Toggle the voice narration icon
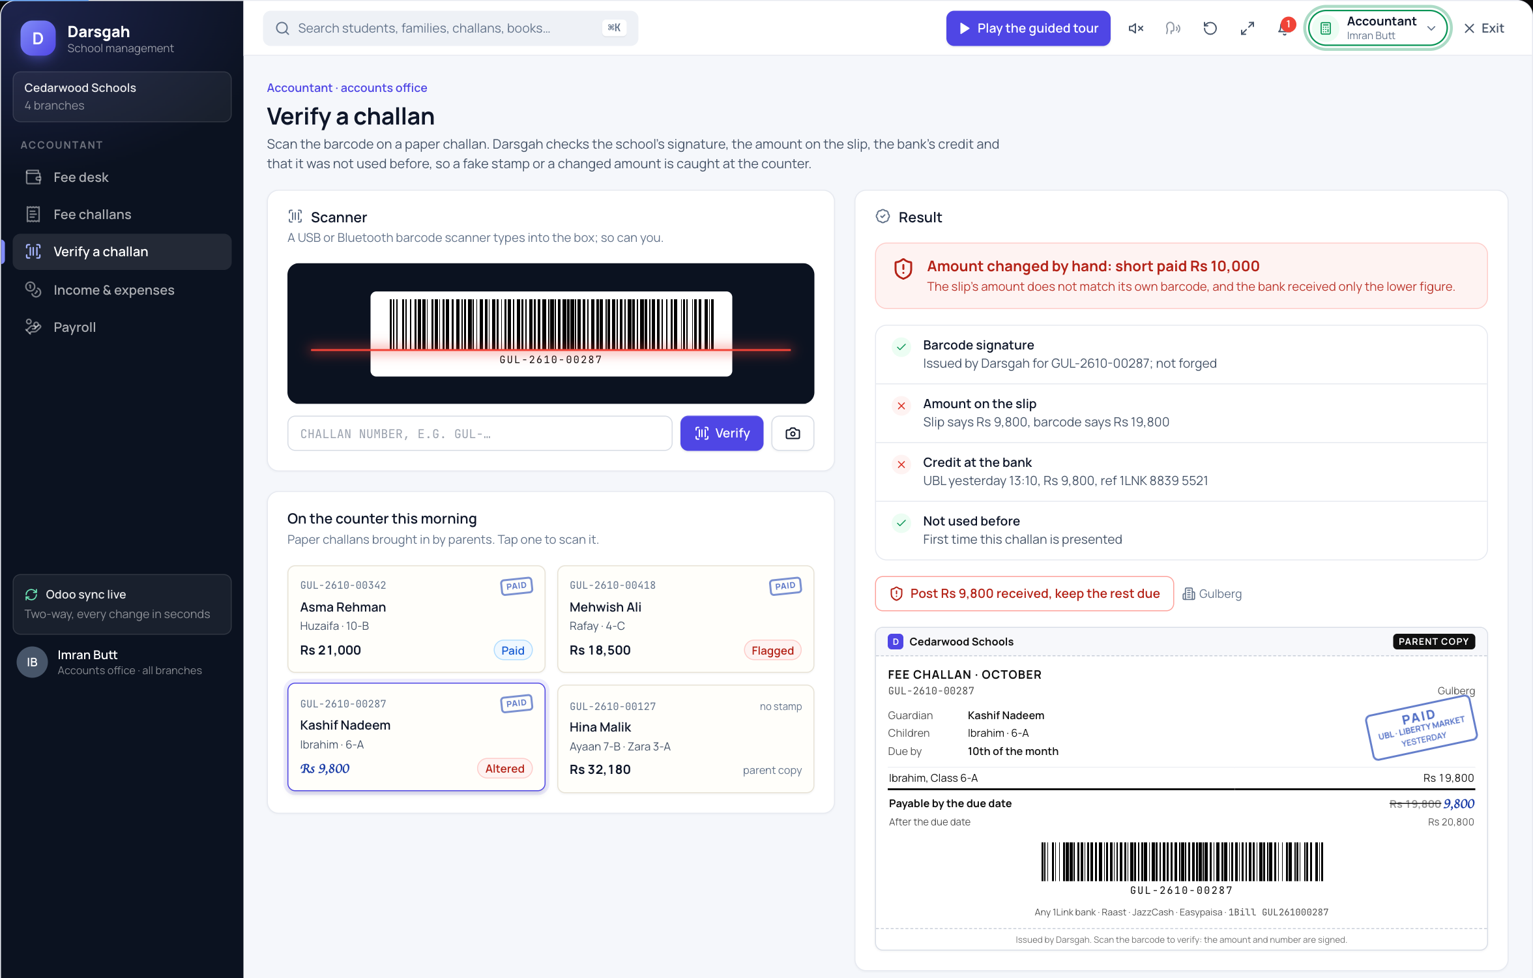This screenshot has width=1533, height=978. [1173, 28]
